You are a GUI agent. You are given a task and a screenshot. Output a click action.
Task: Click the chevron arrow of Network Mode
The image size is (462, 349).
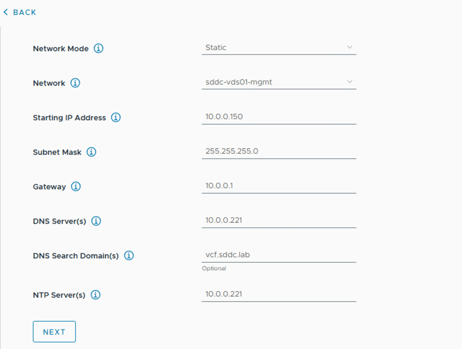pos(350,47)
